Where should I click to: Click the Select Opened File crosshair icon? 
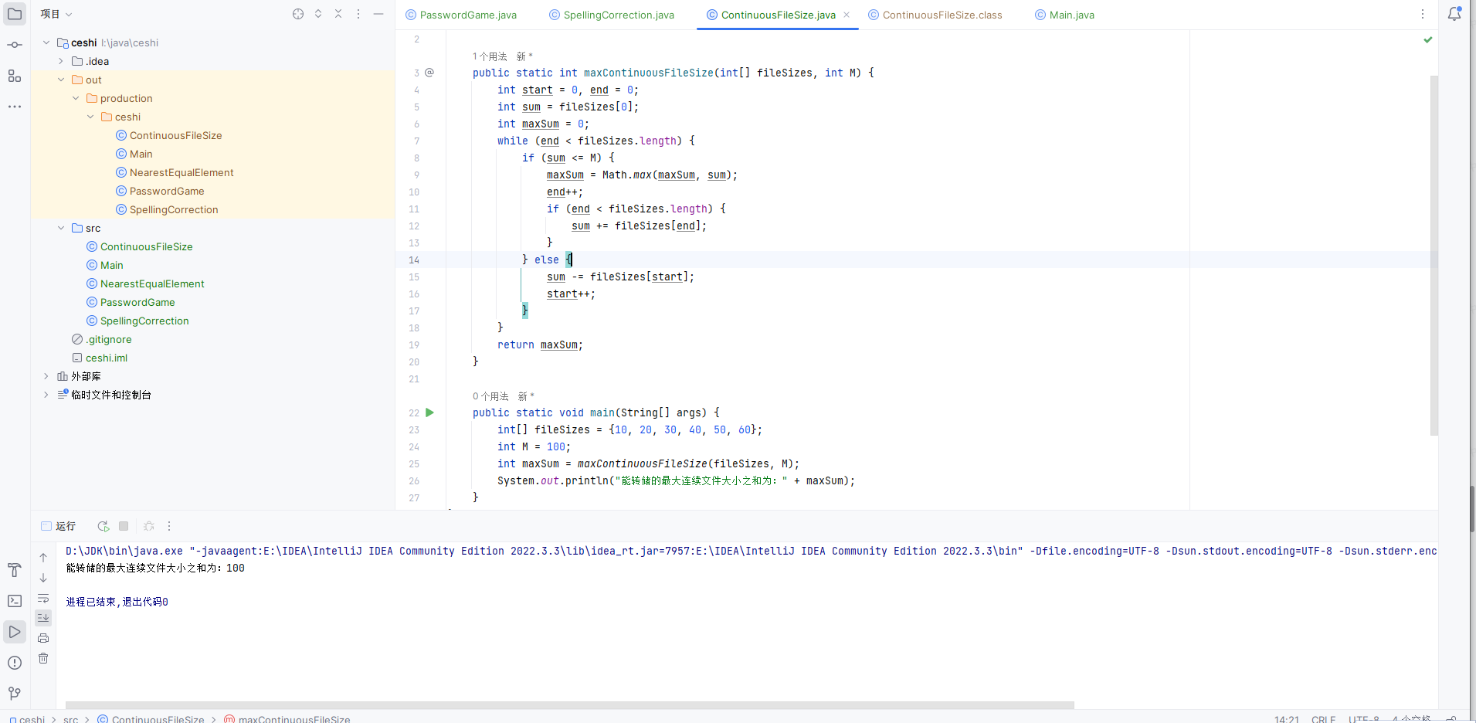[x=298, y=14]
